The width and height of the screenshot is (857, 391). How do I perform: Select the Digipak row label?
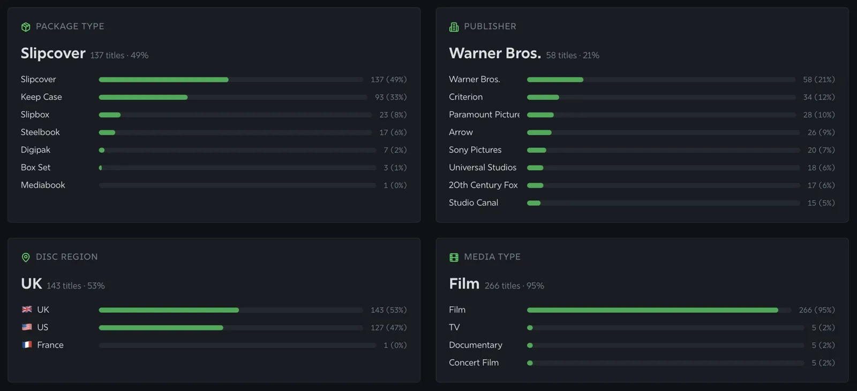[35, 150]
